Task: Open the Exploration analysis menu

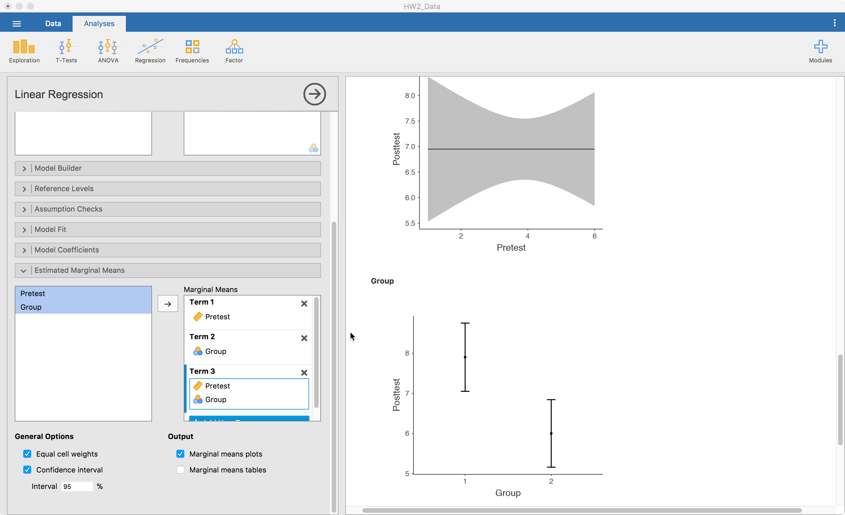Action: point(24,51)
